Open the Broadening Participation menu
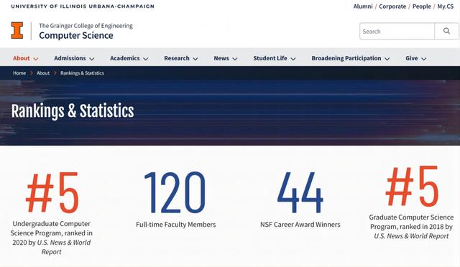Viewport: 460px width, 267px height. [350, 58]
